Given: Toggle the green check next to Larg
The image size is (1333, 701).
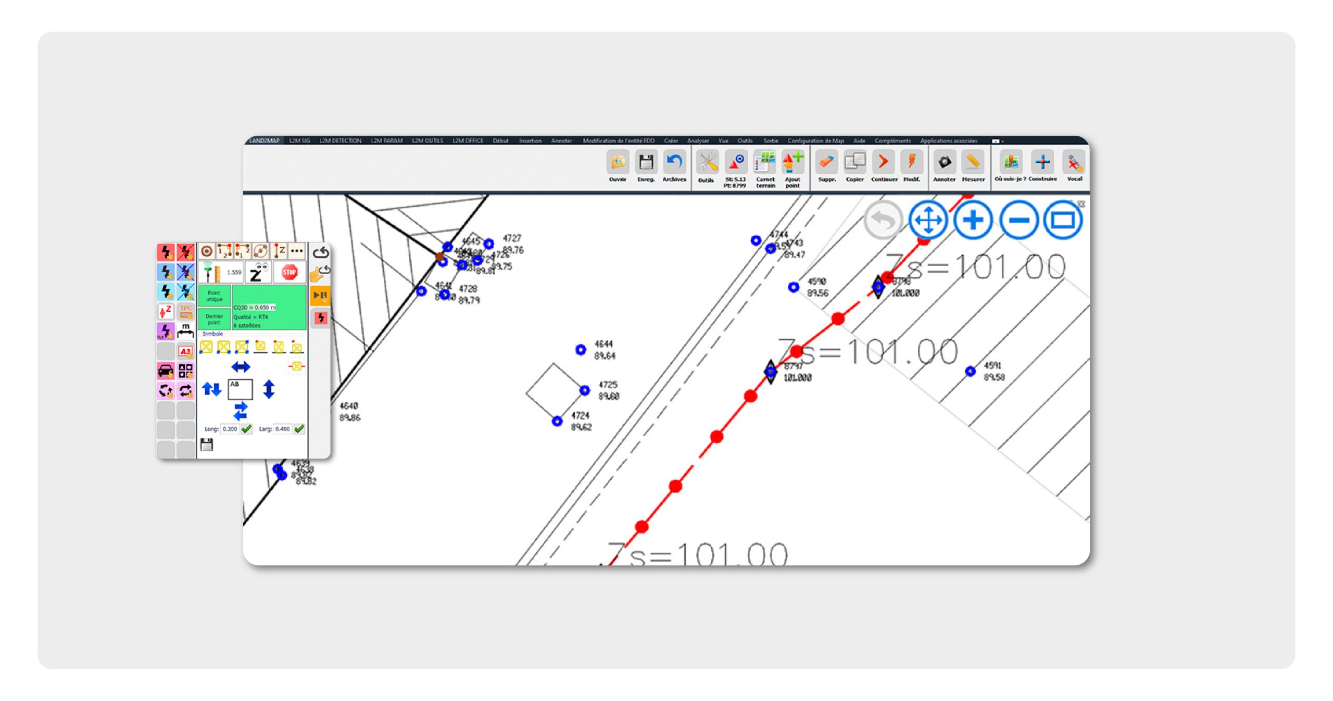Looking at the screenshot, I should [x=299, y=429].
